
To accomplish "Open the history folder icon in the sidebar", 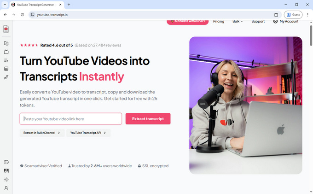I will pos(6,43).
